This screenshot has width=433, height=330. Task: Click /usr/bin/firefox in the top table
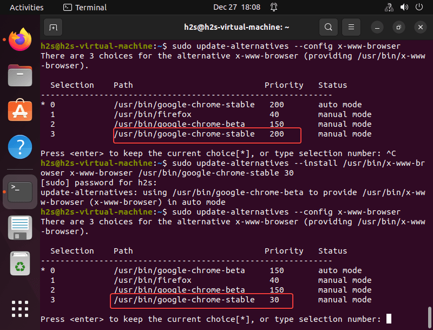click(x=153, y=114)
